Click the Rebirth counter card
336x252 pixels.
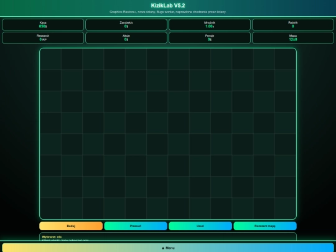coord(293,24)
